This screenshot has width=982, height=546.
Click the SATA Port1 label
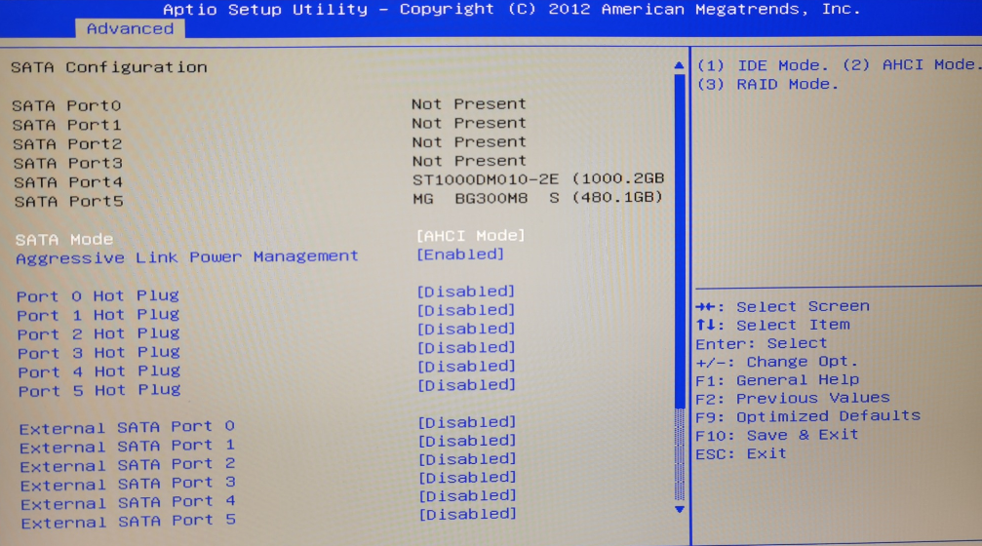(67, 125)
